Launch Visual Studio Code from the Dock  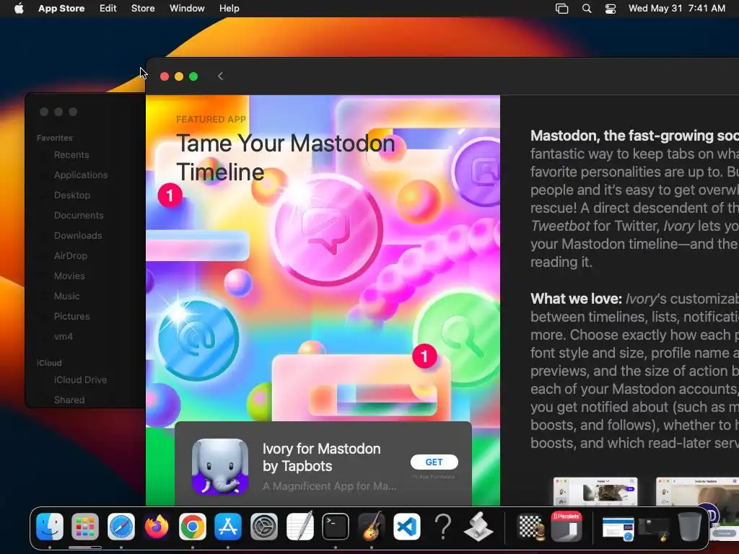407,526
